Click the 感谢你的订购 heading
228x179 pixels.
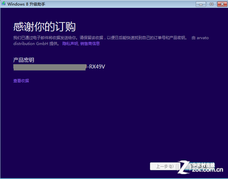44,26
